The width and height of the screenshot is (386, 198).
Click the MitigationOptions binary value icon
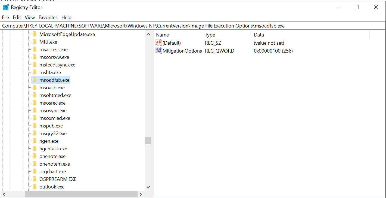[x=159, y=51]
